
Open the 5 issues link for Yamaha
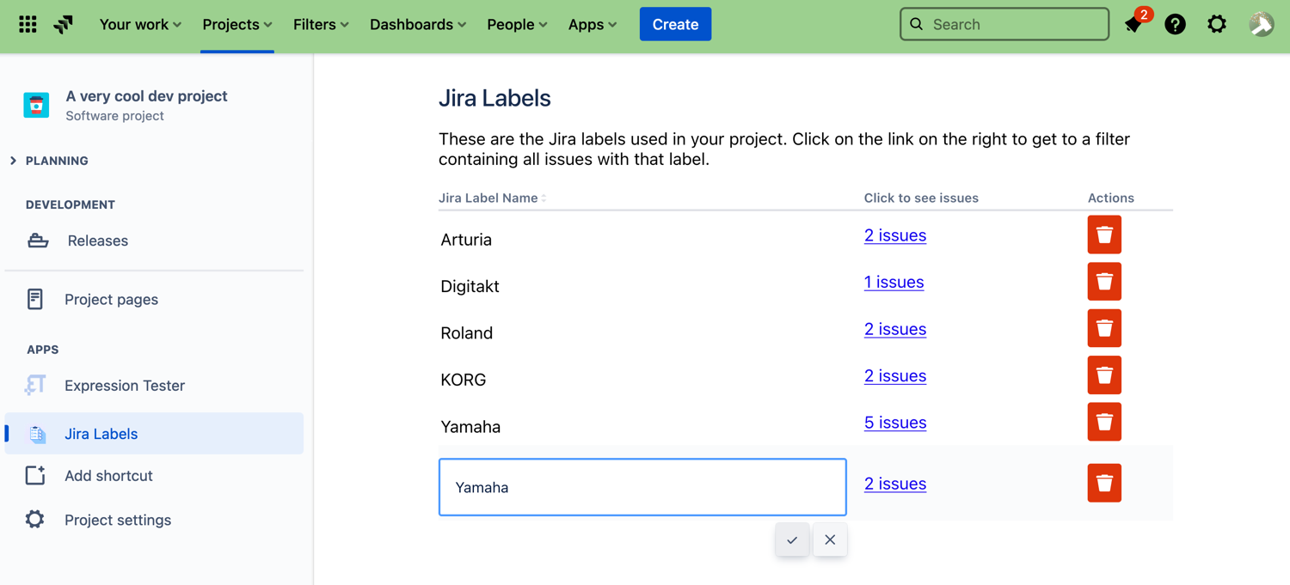point(895,423)
